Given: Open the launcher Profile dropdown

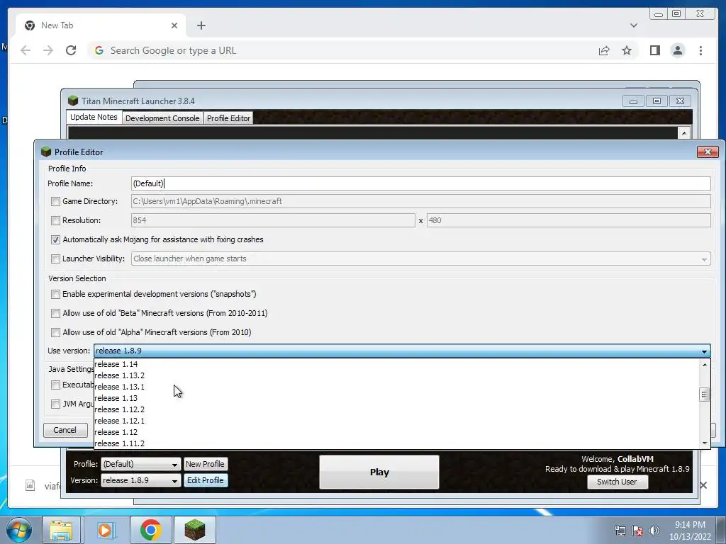Looking at the screenshot, I should click(140, 464).
